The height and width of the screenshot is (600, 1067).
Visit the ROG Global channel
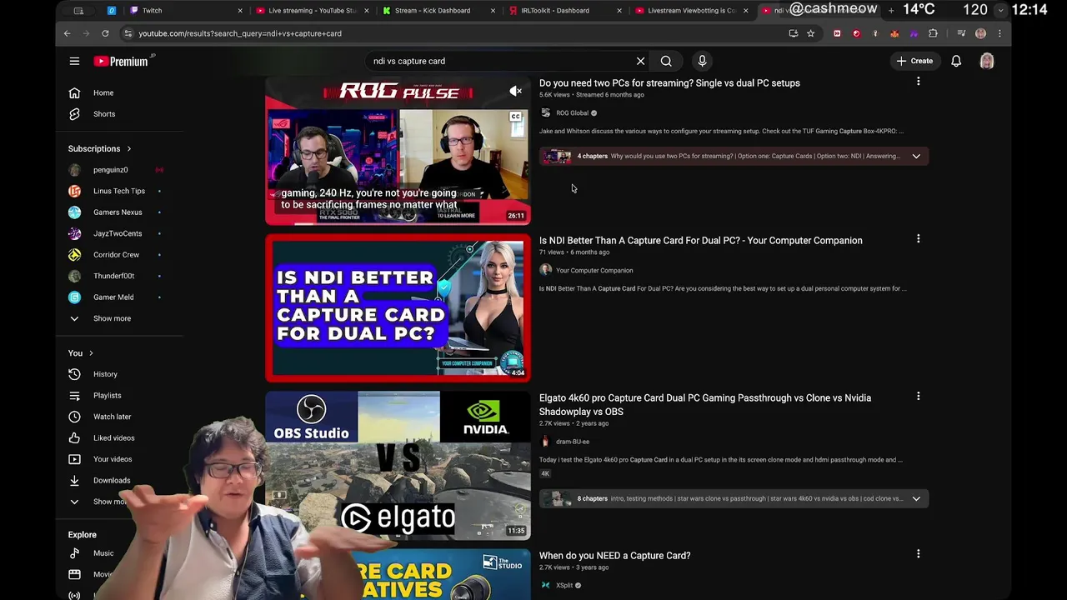point(572,113)
